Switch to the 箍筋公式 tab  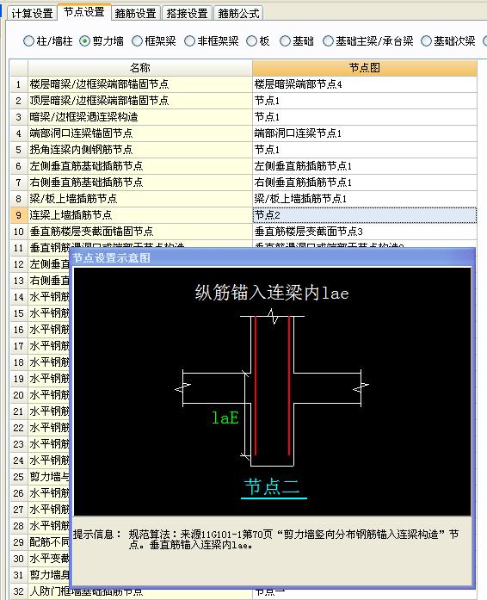point(238,14)
